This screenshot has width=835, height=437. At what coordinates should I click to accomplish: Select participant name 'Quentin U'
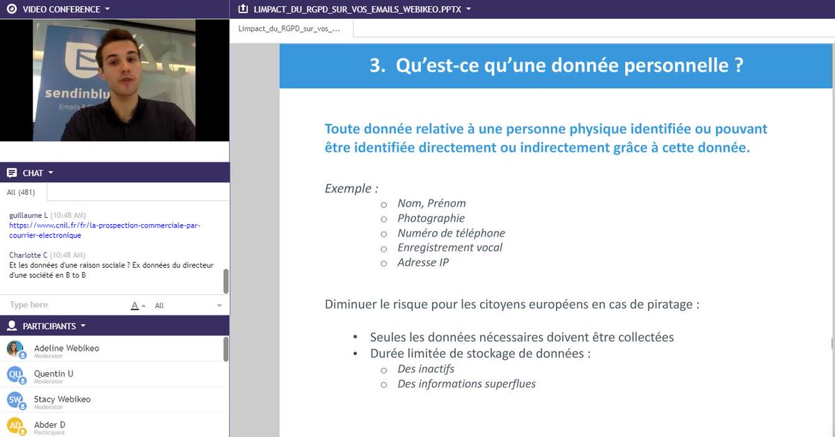(x=54, y=374)
